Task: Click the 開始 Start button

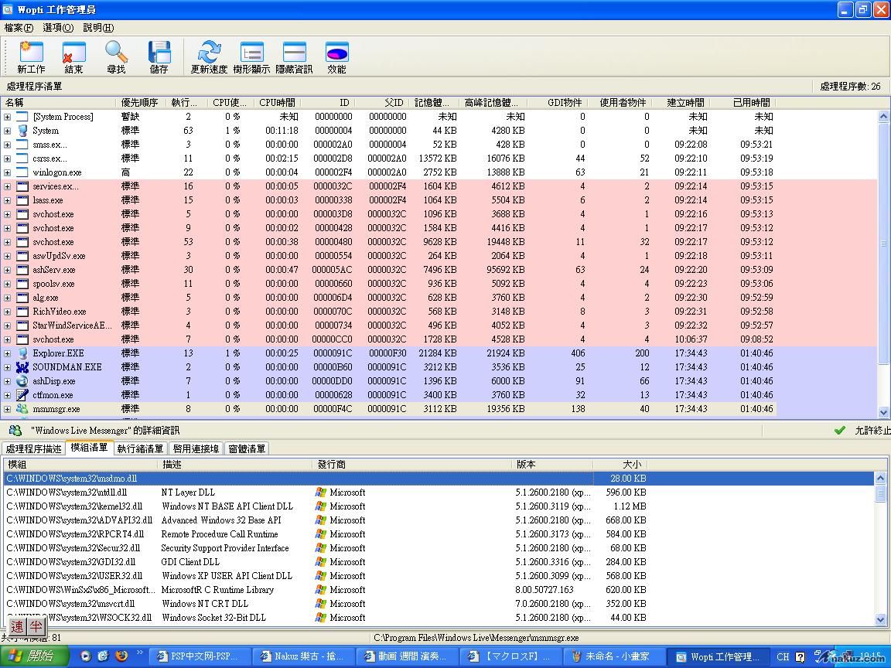Action: coord(35,656)
